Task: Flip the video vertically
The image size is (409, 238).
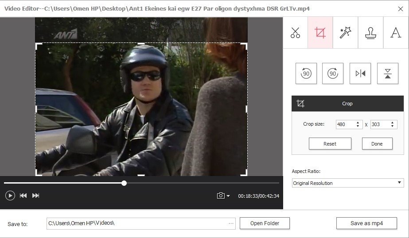Action: [388, 73]
